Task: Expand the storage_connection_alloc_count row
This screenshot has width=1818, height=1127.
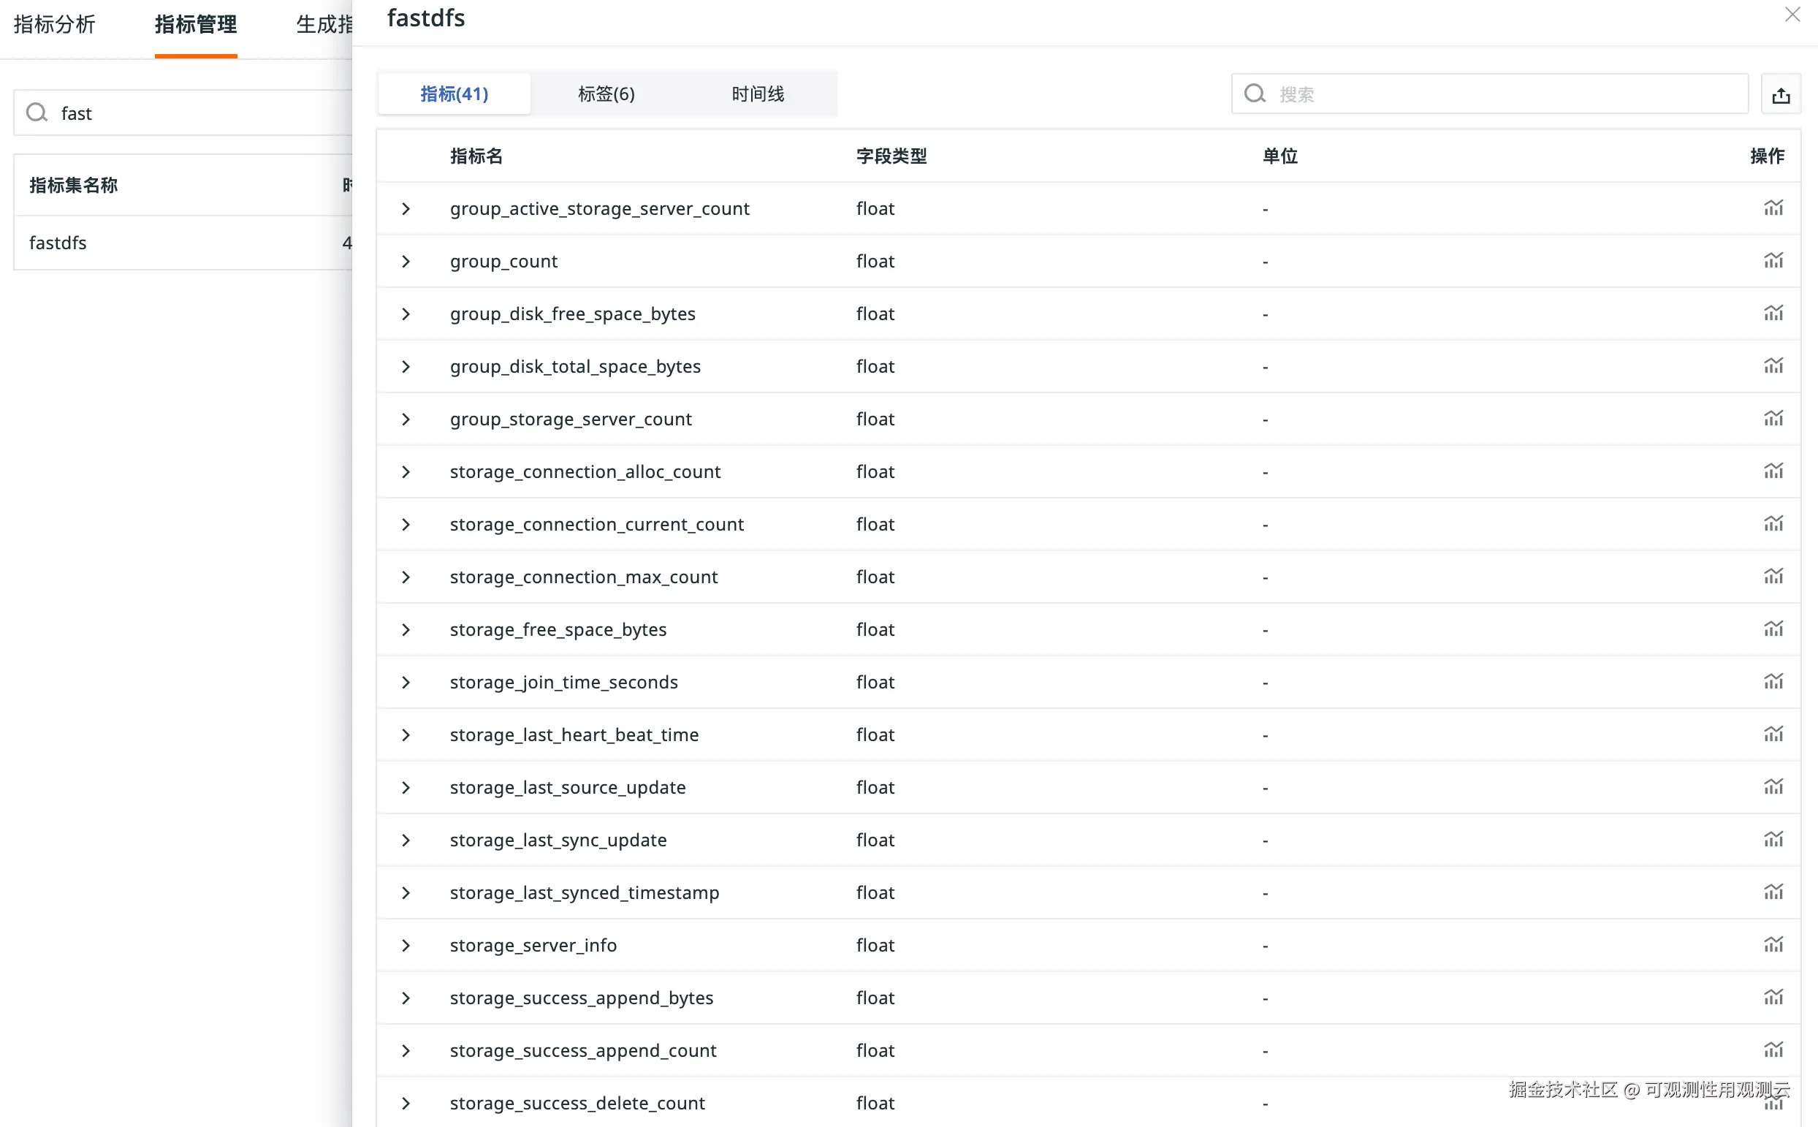Action: coord(406,472)
